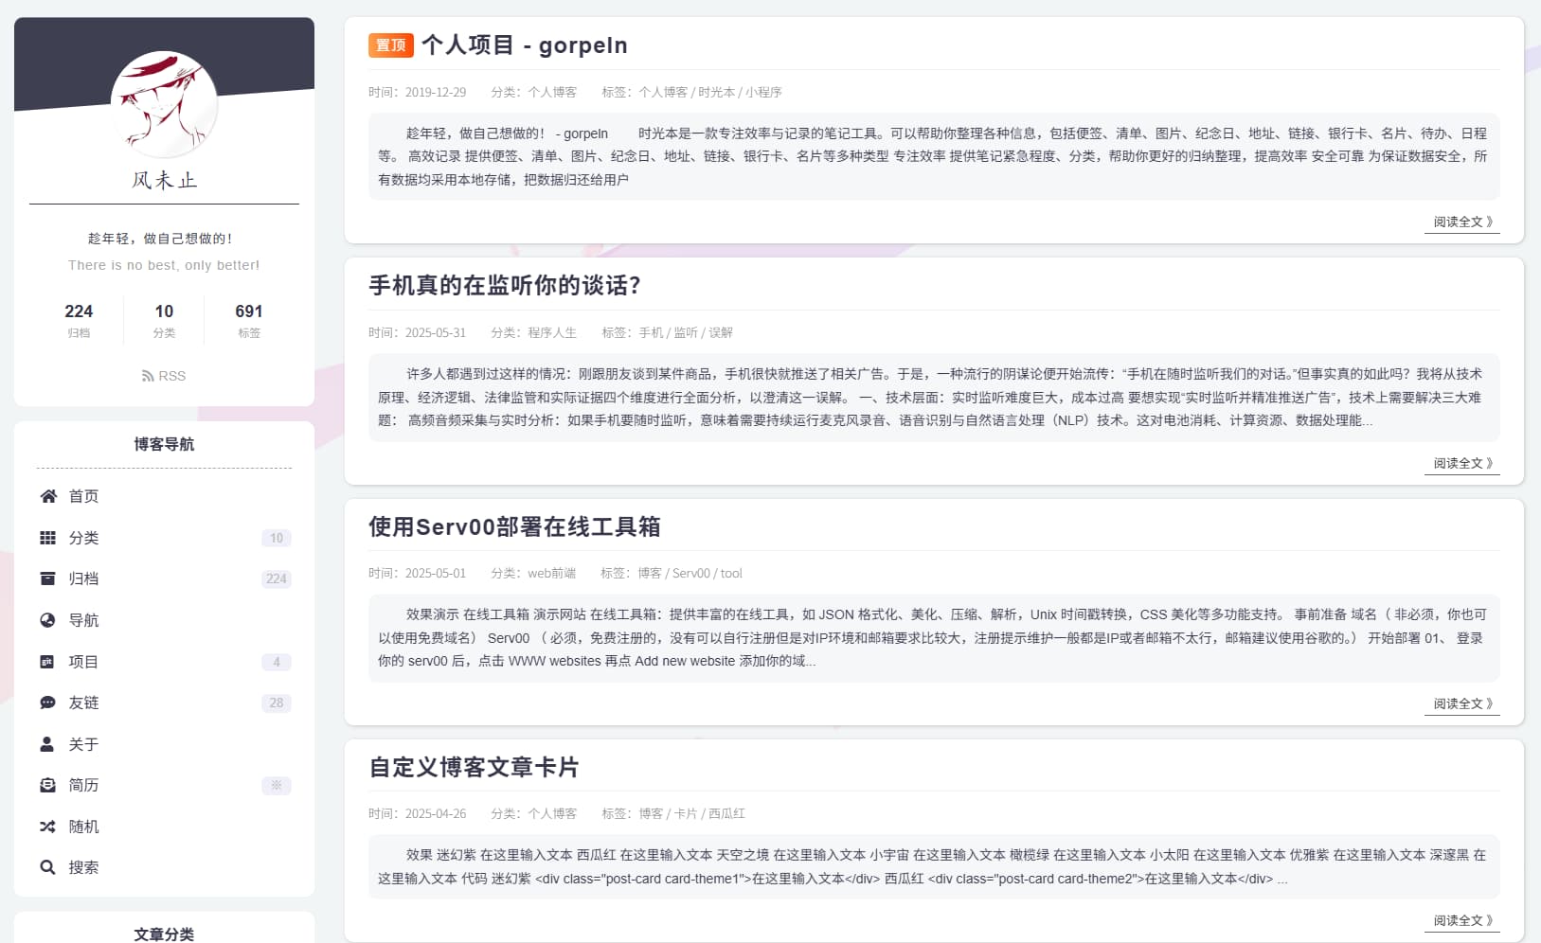Click the archive box icon beside 归档
Image resolution: width=1541 pixels, height=943 pixels.
point(47,578)
